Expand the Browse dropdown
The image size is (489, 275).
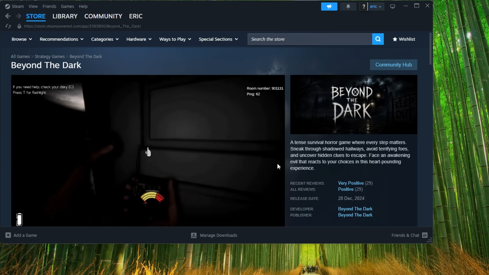tap(22, 39)
